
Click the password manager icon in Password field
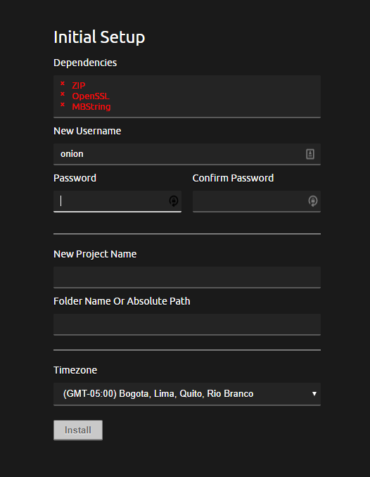(174, 201)
